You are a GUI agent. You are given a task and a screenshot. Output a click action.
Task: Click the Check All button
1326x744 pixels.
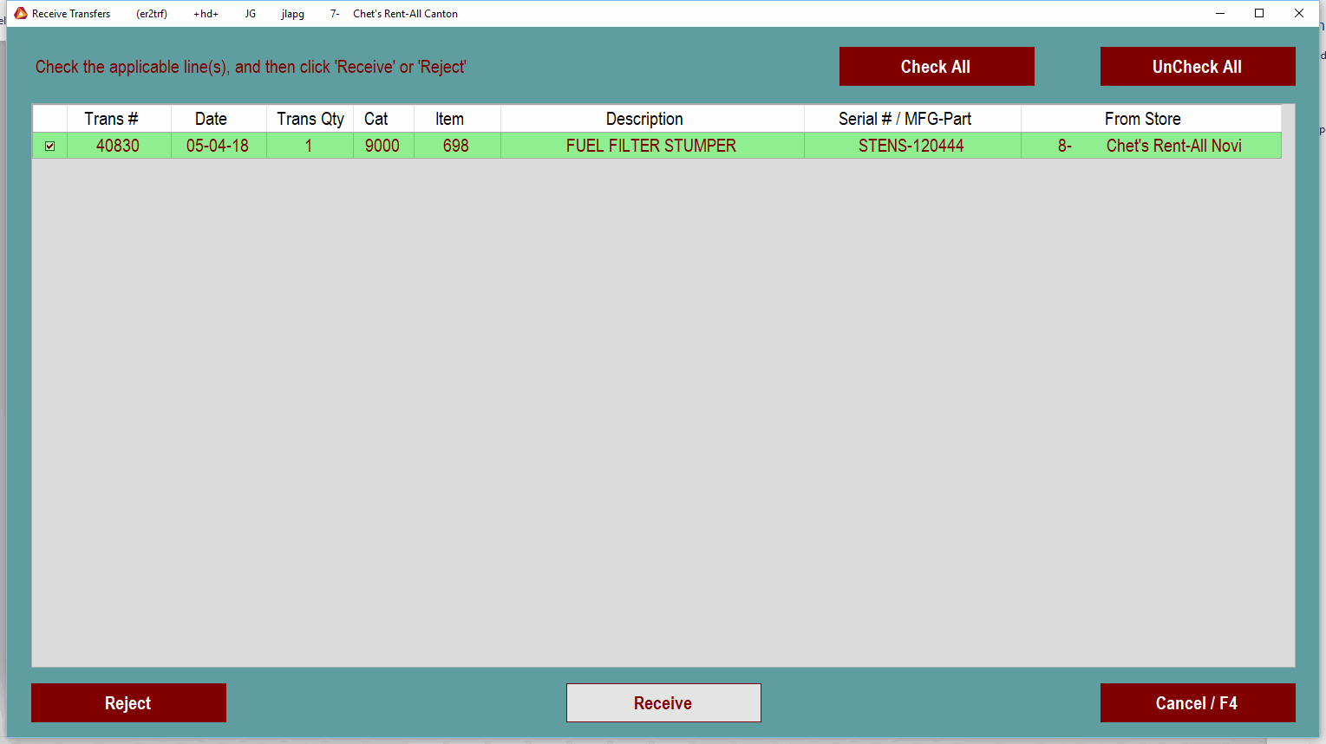pyautogui.click(x=937, y=67)
